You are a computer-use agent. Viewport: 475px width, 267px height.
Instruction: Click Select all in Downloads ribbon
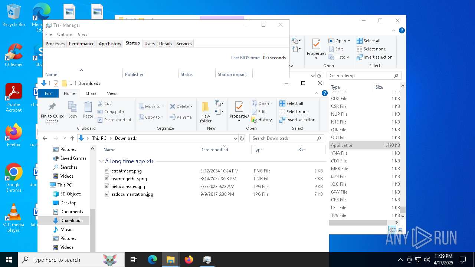pyautogui.click(x=291, y=103)
